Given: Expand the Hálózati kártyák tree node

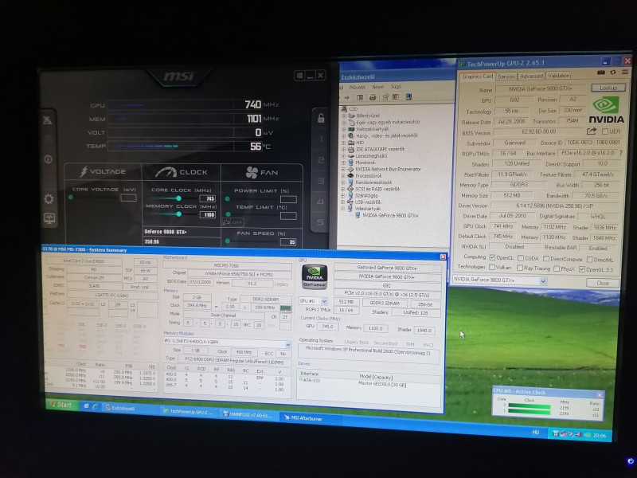Looking at the screenshot, I should click(x=344, y=129).
